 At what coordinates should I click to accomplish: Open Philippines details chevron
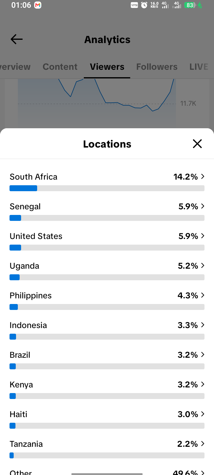click(203, 295)
